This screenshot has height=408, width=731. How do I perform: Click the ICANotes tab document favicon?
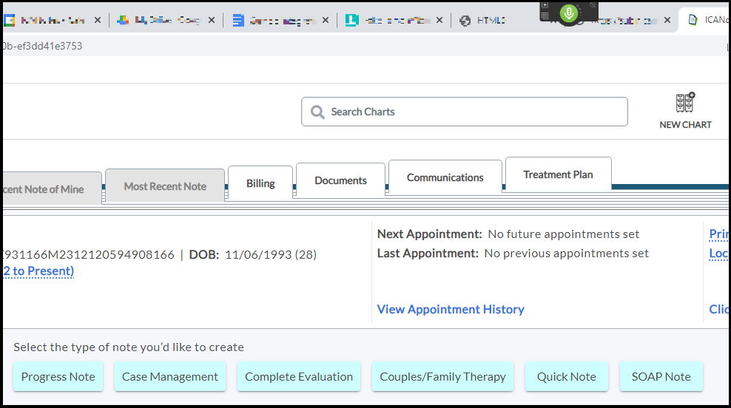pos(693,19)
